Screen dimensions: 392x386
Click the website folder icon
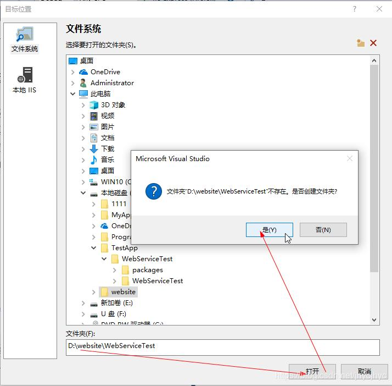(x=104, y=292)
